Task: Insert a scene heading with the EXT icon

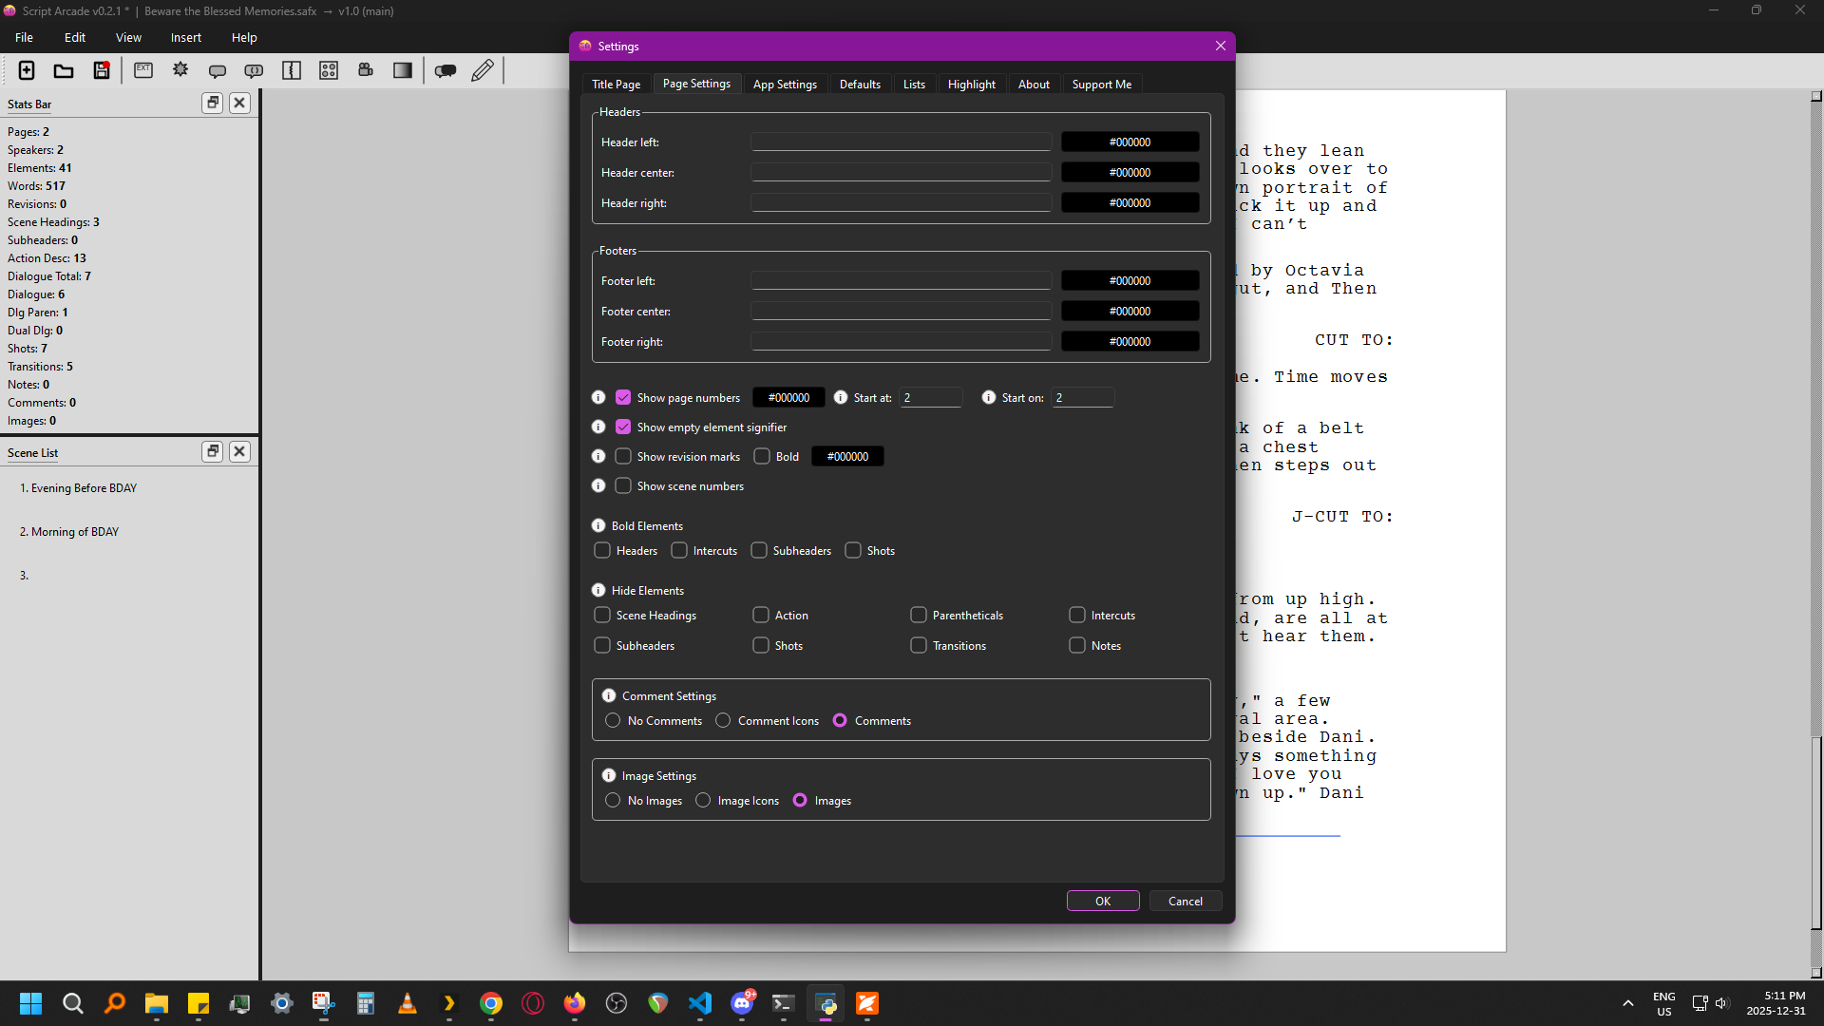Action: click(x=143, y=70)
